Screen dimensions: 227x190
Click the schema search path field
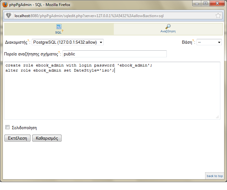114,54
